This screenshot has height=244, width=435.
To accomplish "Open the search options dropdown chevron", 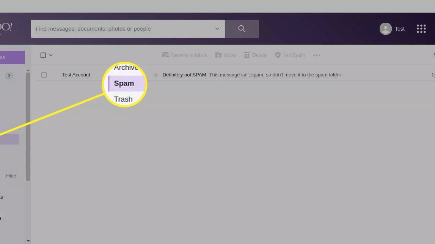I will 217,28.
